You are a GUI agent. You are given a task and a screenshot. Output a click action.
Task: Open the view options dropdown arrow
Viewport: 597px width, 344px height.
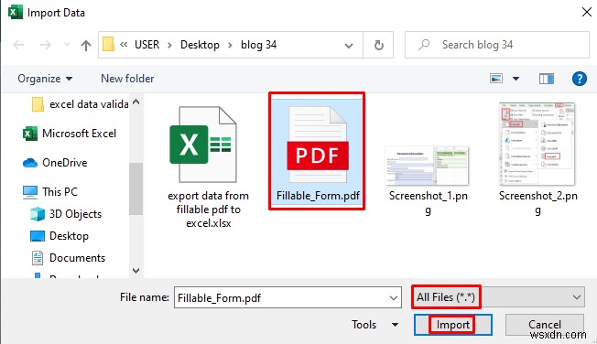tap(516, 79)
